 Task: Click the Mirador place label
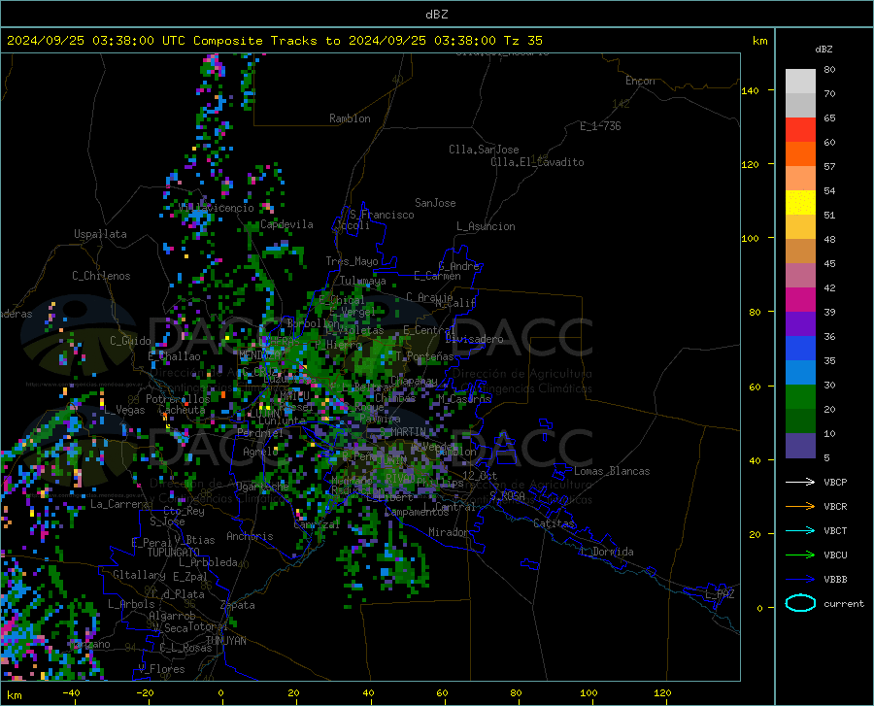[448, 532]
